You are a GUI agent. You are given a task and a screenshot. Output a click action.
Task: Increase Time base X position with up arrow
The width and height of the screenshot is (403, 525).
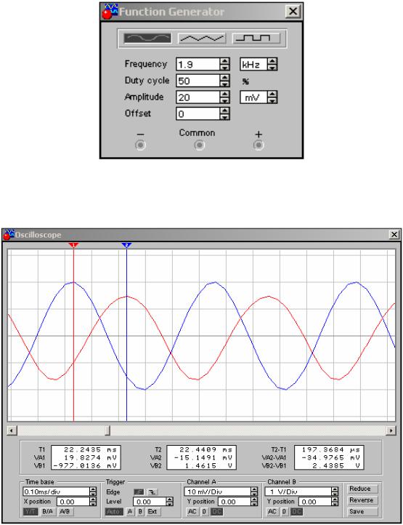(93, 500)
